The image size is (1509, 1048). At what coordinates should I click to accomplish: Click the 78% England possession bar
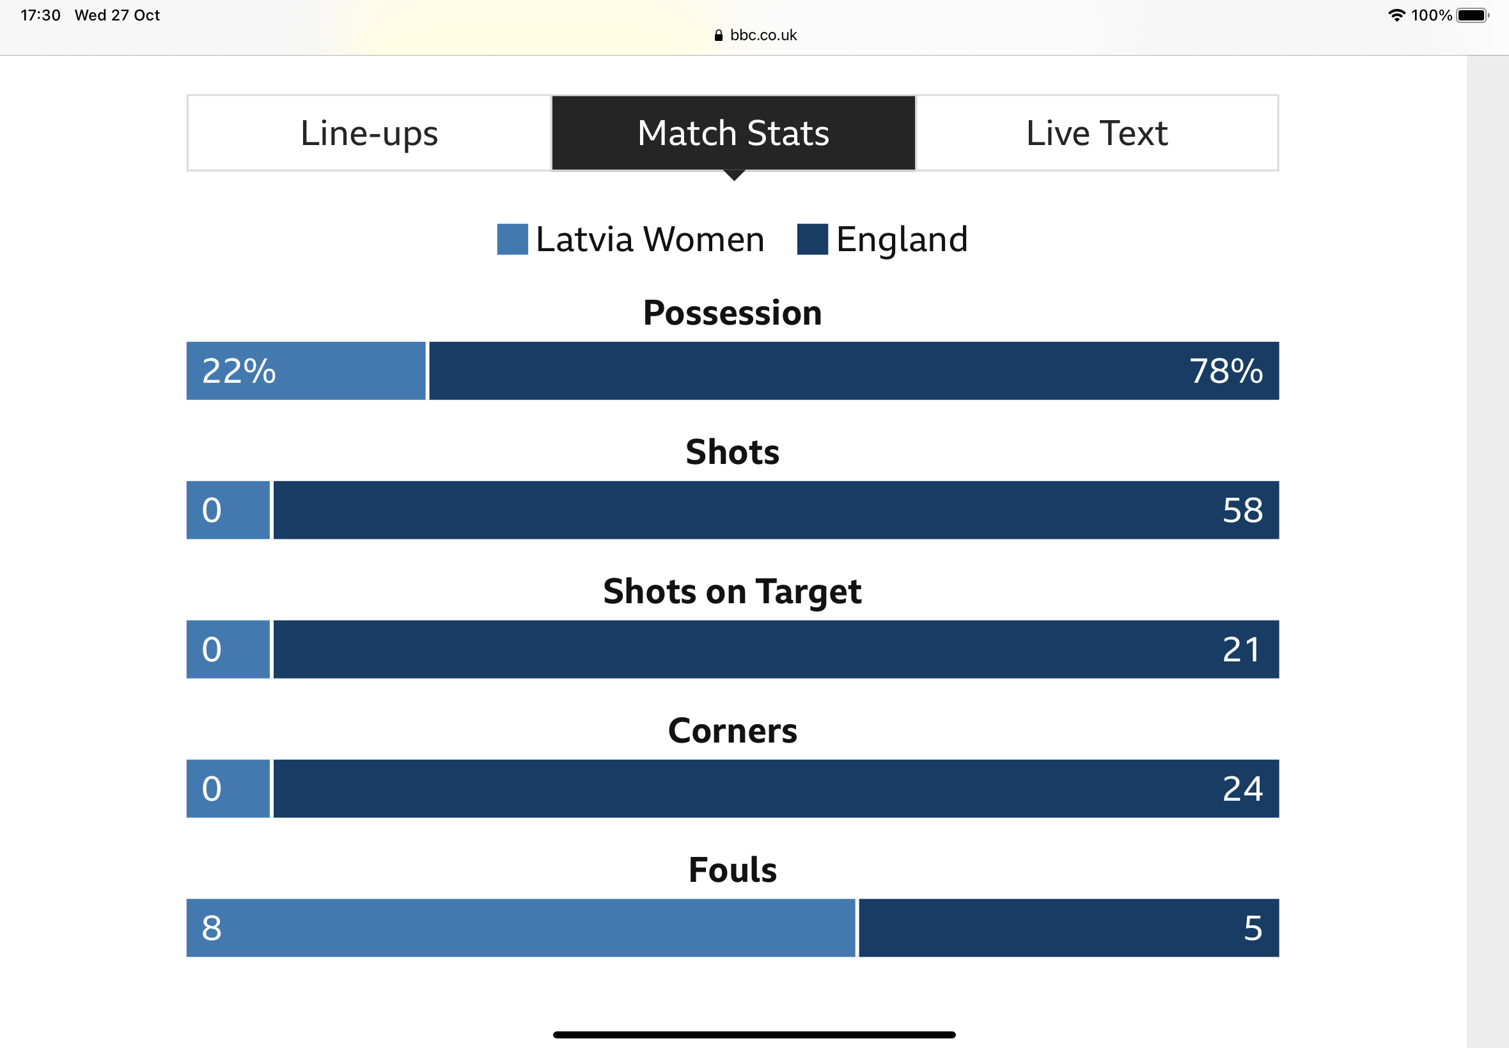(x=854, y=371)
